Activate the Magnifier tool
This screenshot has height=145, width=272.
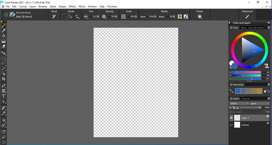(x=4, y=137)
